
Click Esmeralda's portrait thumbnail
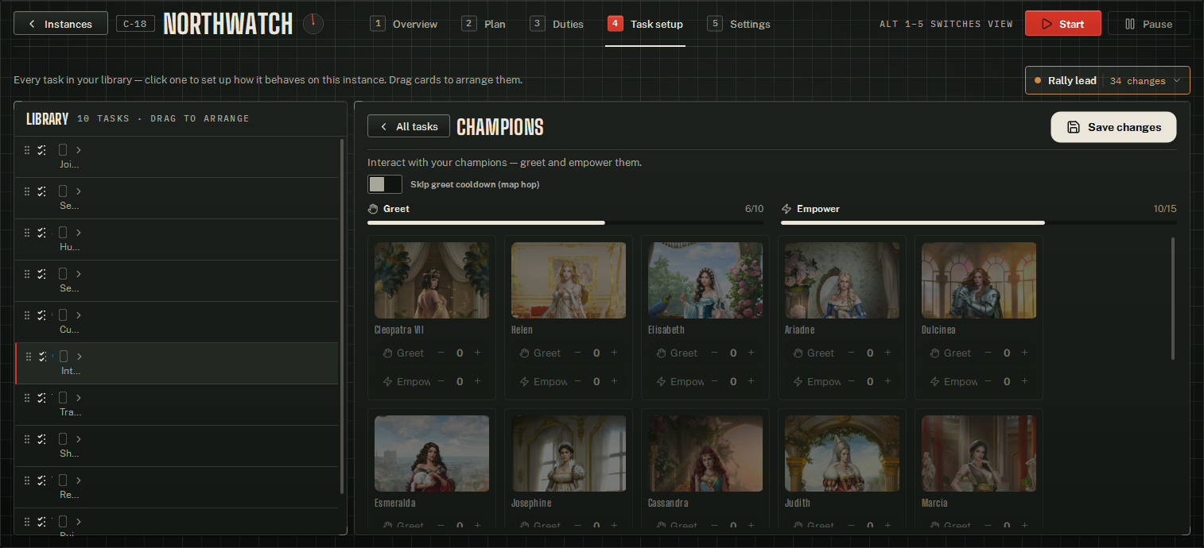[x=432, y=453]
